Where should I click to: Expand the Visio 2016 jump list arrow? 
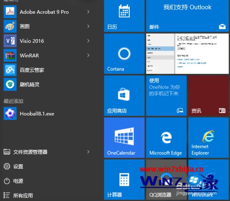click(x=88, y=41)
